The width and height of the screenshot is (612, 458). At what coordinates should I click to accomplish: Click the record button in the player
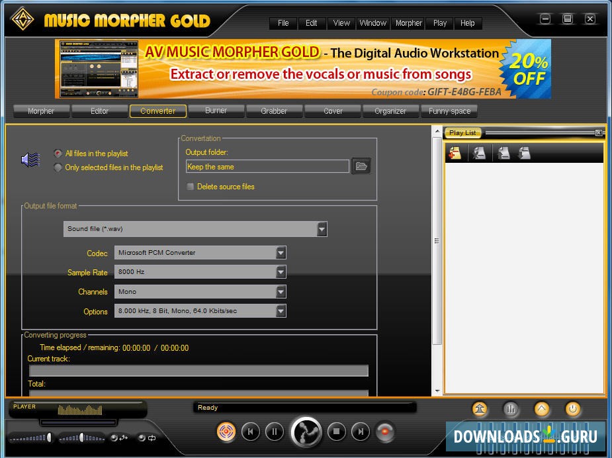point(385,432)
